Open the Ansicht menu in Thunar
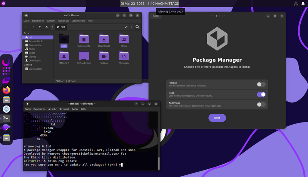 coord(51,21)
